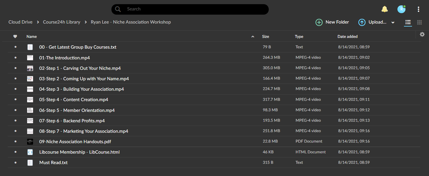Select 04-Step 3 - Building Your Association.mp4
429x176 pixels.
tap(82, 89)
